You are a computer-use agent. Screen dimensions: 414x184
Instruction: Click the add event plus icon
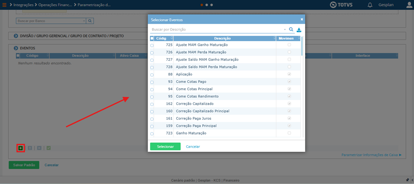(x=21, y=148)
